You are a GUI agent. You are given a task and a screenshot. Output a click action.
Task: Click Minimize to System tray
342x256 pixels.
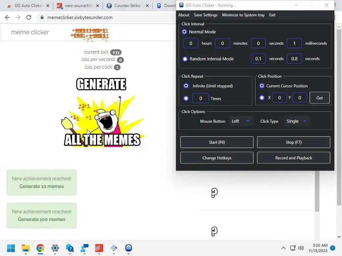coord(243,15)
